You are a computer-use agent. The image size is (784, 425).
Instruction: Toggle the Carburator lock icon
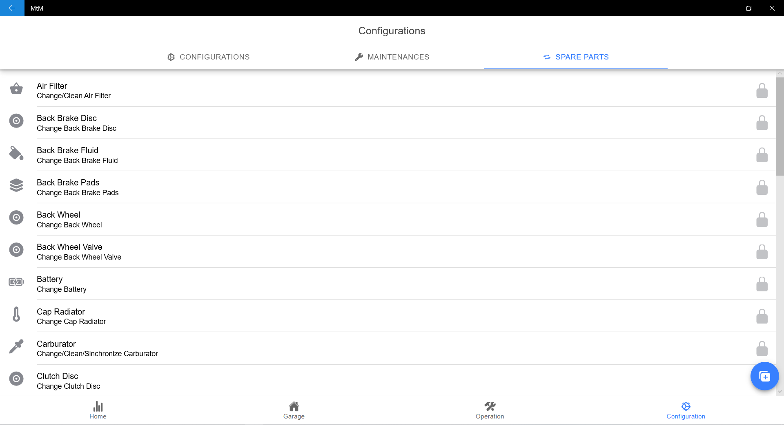(762, 348)
